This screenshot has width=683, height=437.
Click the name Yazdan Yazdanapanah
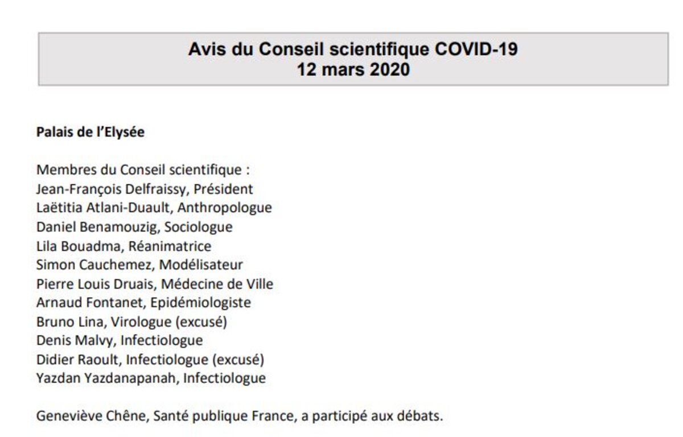[107, 378]
